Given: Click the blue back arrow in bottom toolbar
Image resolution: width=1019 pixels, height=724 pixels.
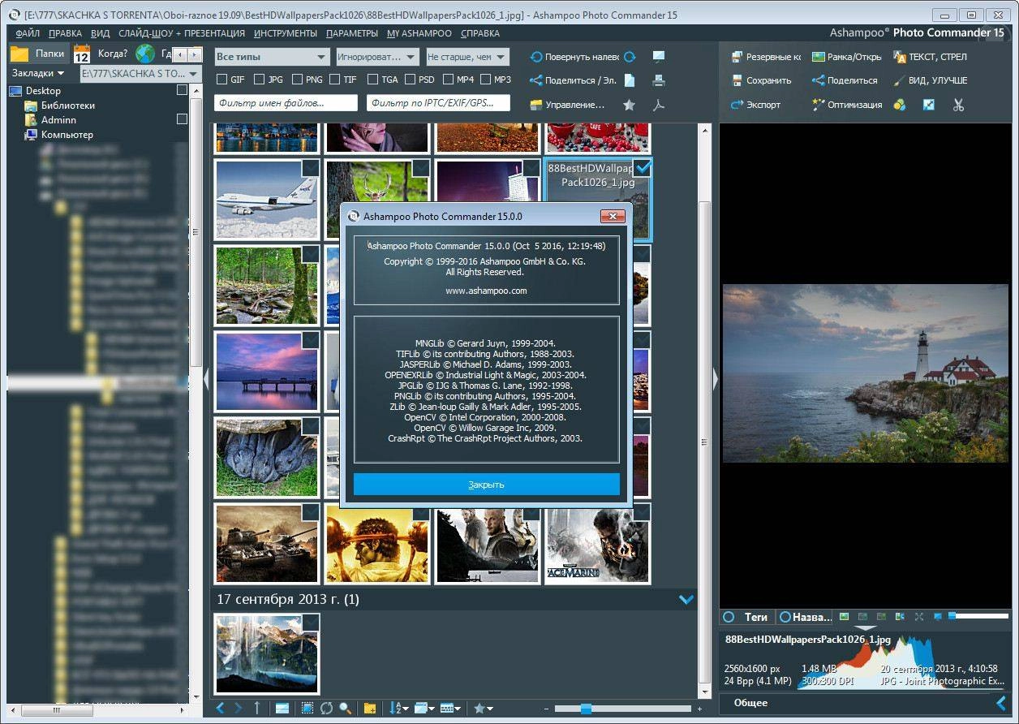Looking at the screenshot, I should [220, 708].
